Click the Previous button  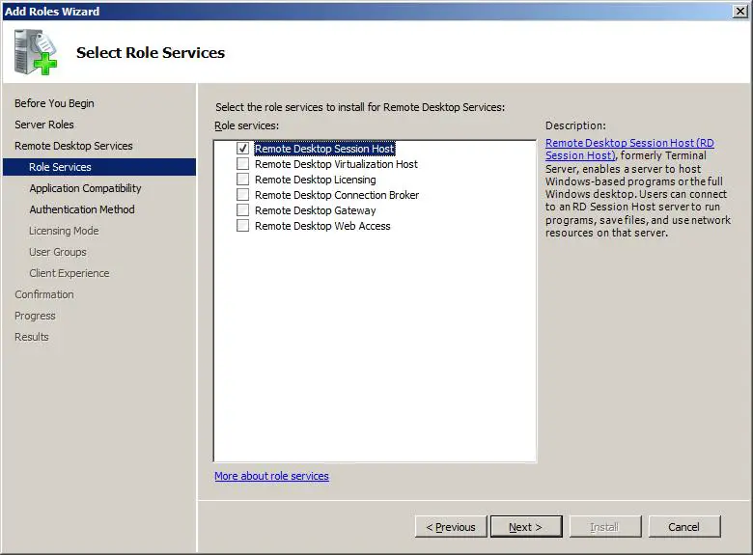(x=451, y=527)
